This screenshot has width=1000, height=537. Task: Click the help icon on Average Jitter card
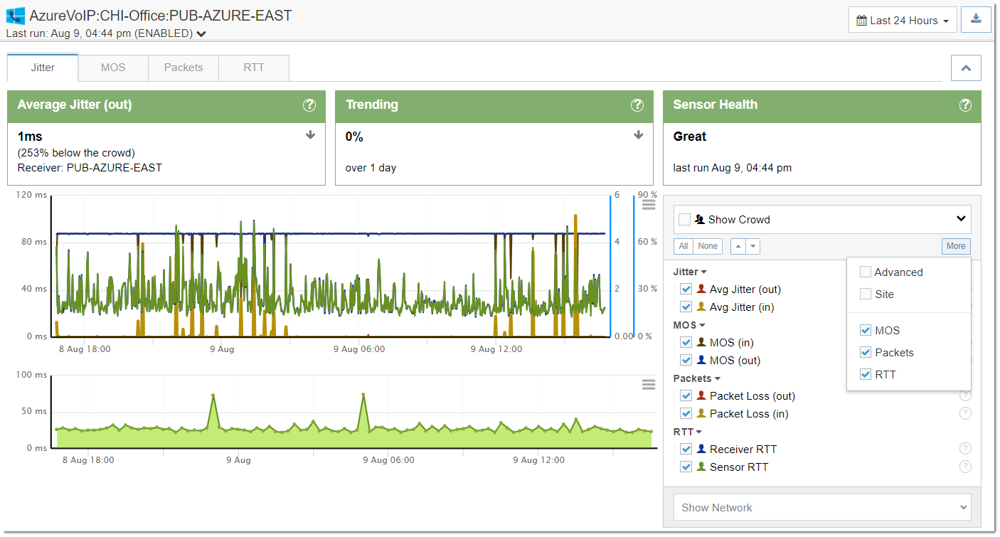(x=309, y=105)
